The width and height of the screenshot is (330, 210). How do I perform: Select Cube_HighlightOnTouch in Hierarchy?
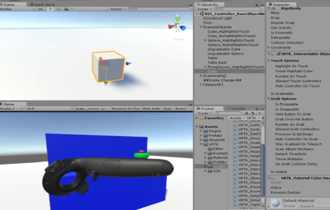[229, 32]
